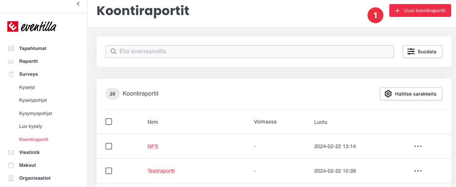456x187 pixels.
Task: Click the Nimi column header
Action: pyautogui.click(x=153, y=122)
